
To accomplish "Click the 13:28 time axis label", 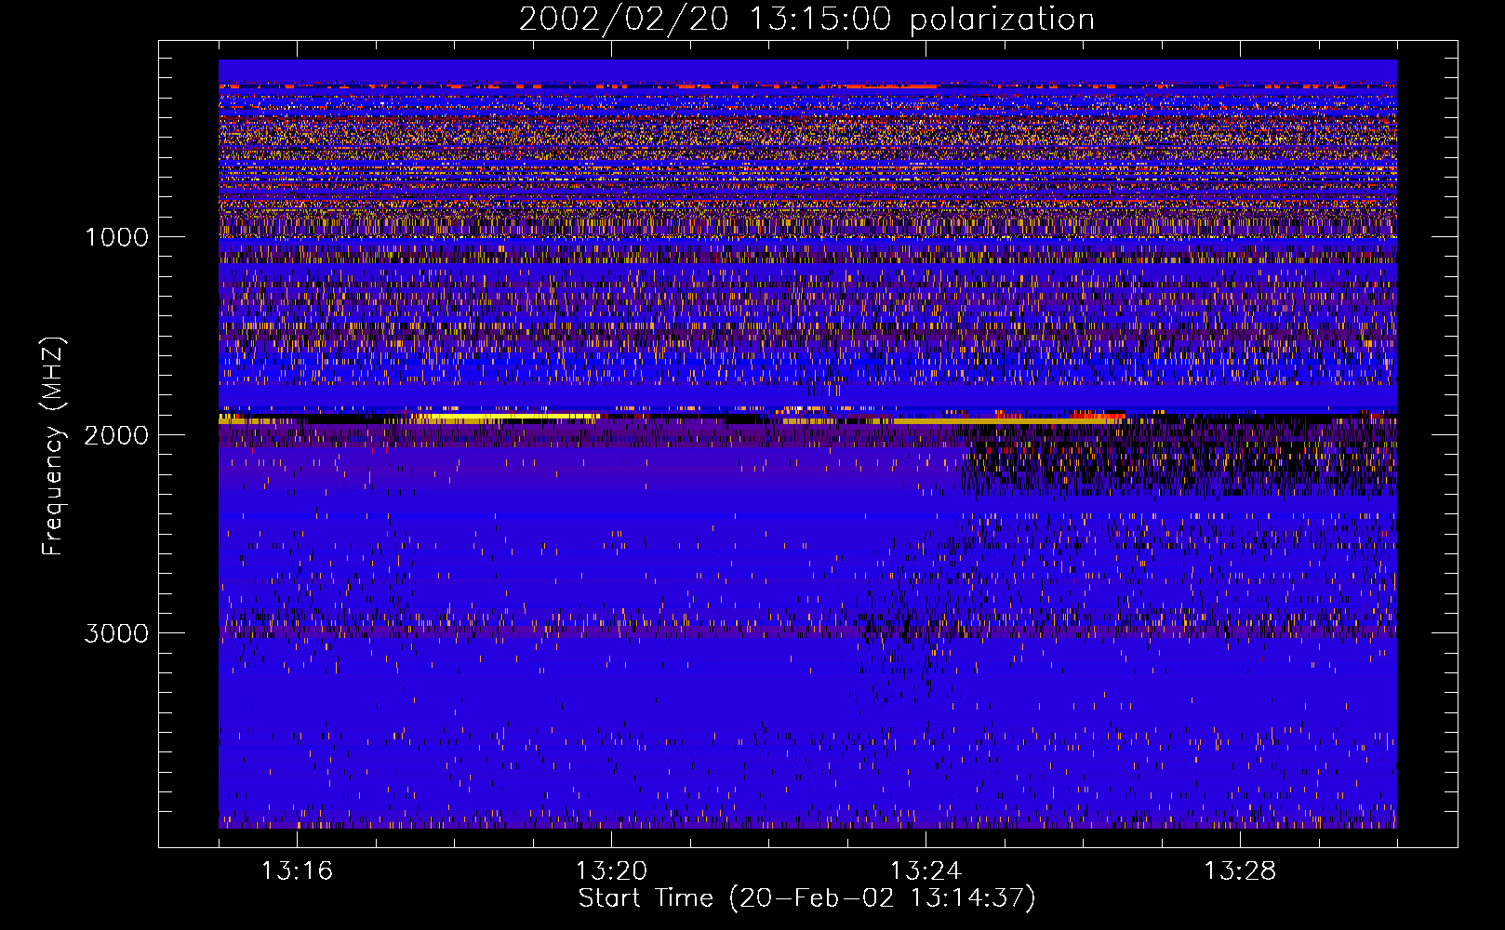I will (x=1240, y=871).
